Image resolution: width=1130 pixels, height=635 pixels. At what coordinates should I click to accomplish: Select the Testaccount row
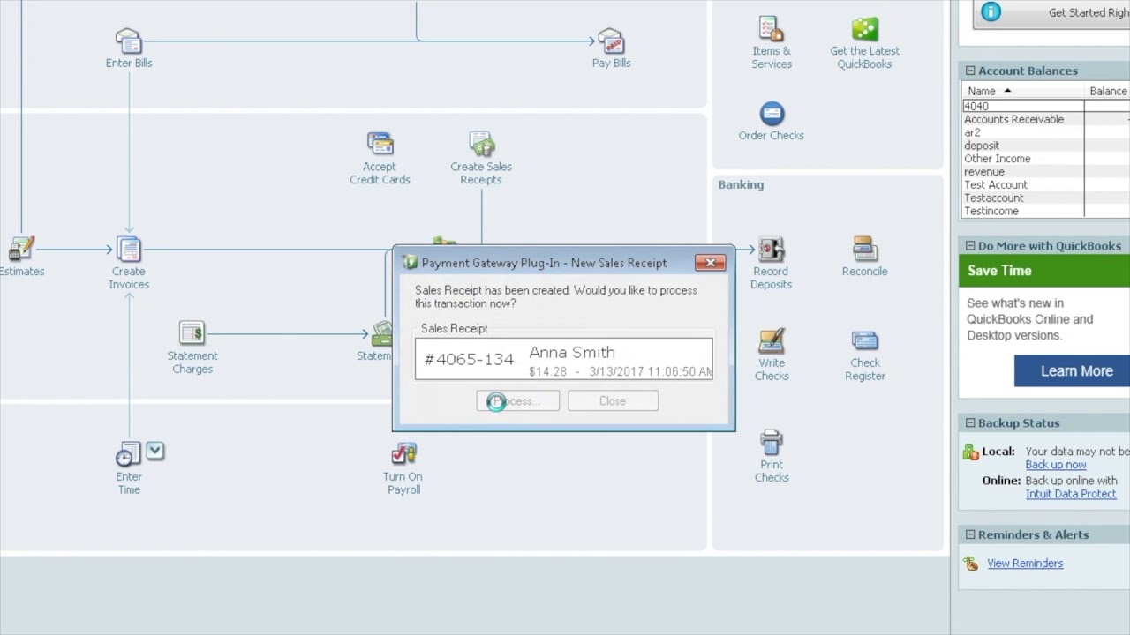(1045, 198)
